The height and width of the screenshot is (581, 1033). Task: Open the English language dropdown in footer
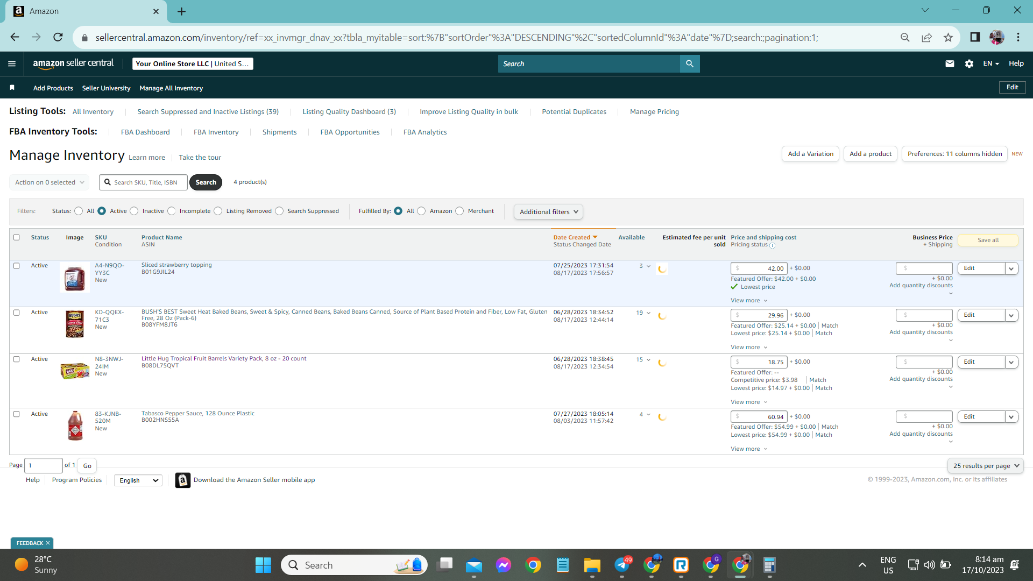coord(138,480)
